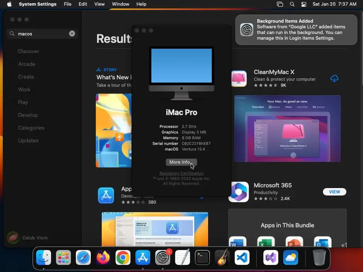This screenshot has width=363, height=272.
Task: Select Create in App Store sidebar
Action: (26, 77)
